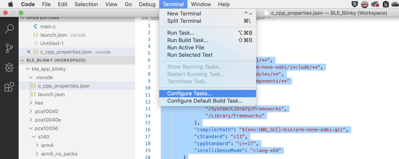This screenshot has height=159, width=399.
Task: Close the c_cpp_properties.json open editor
Action: pyautogui.click(x=29, y=52)
